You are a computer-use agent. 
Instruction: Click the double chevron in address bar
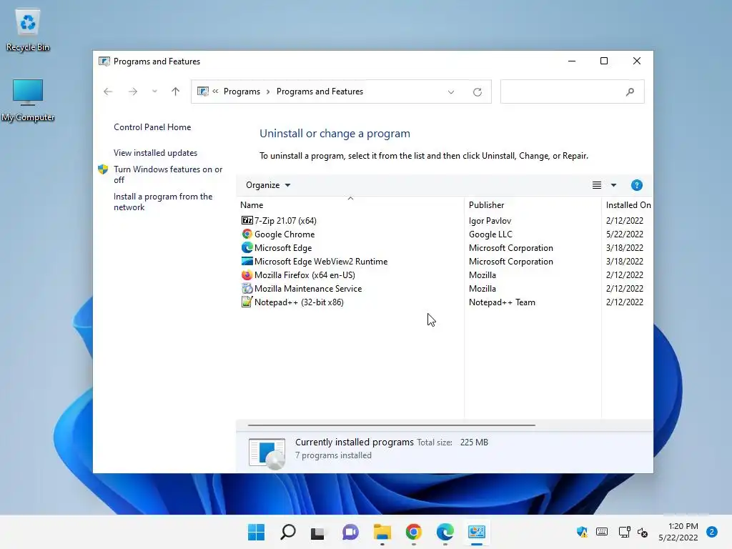215,91
